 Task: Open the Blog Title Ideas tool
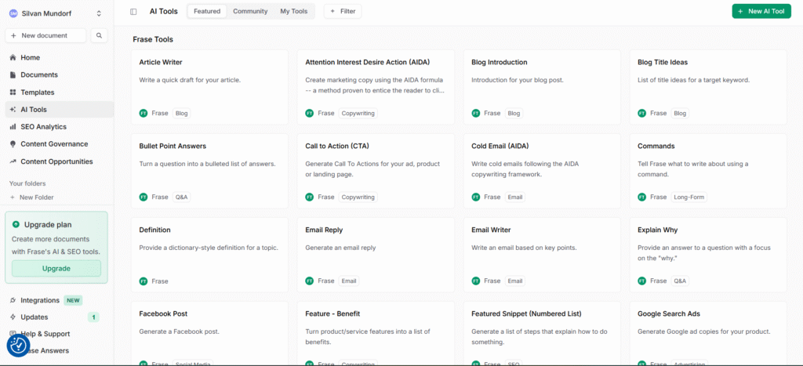(708, 87)
